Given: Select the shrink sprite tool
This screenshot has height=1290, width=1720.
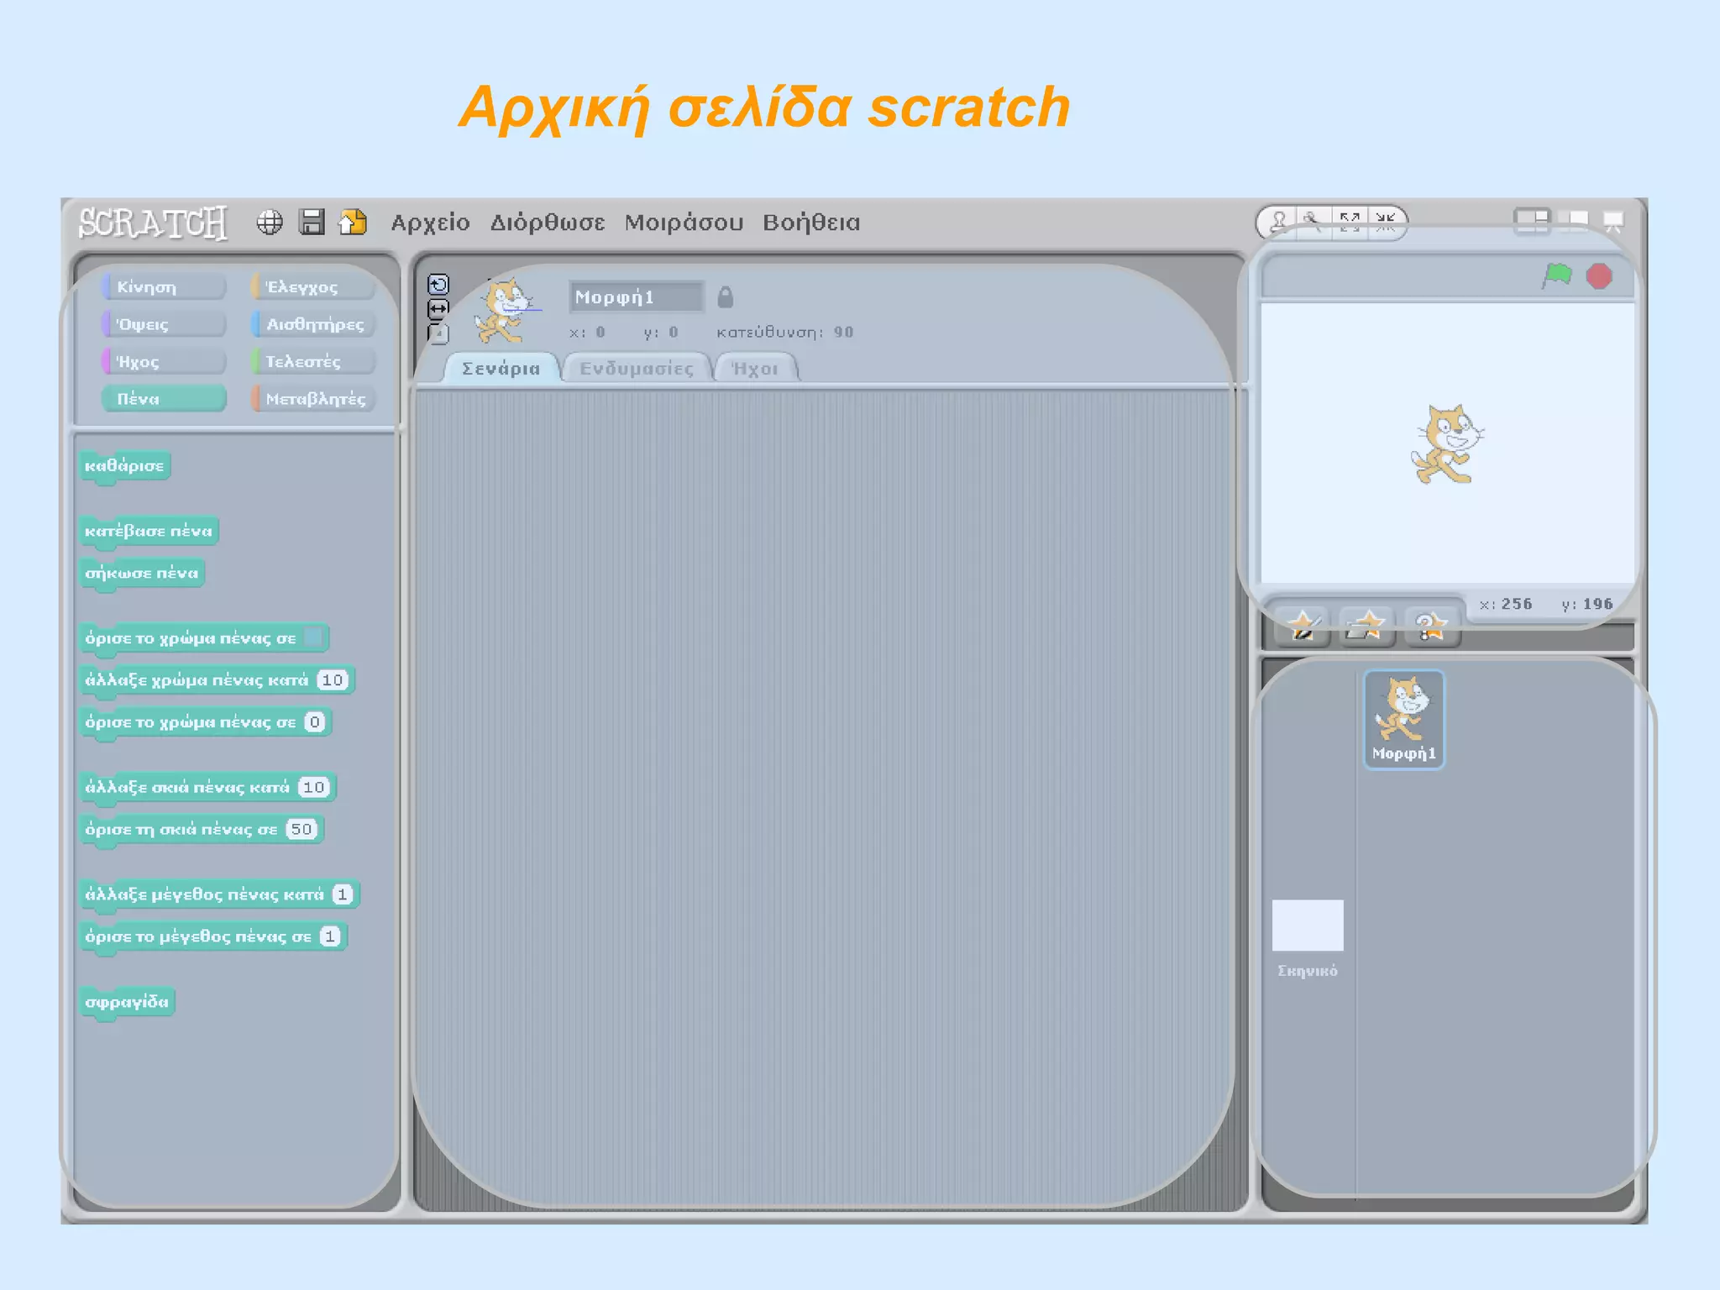Looking at the screenshot, I should coord(1386,223).
